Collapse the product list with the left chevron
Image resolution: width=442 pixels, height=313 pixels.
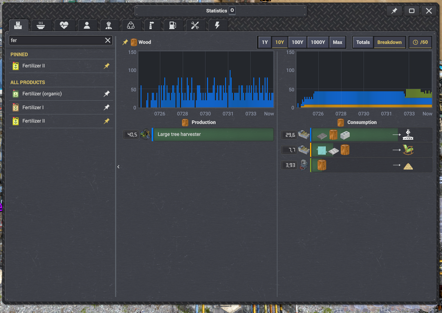[118, 167]
